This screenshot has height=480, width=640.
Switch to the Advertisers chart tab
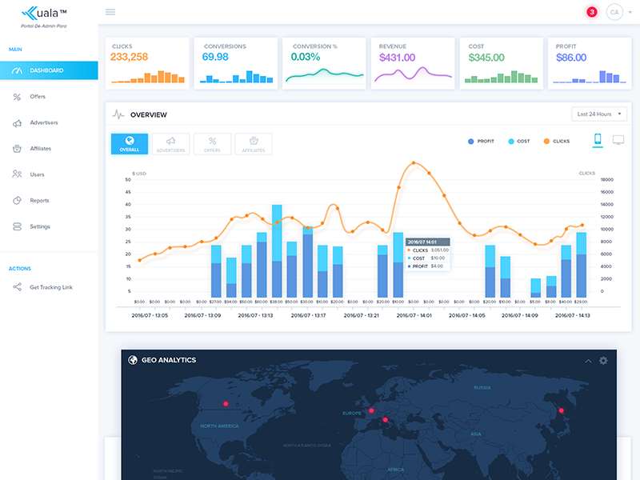point(171,143)
